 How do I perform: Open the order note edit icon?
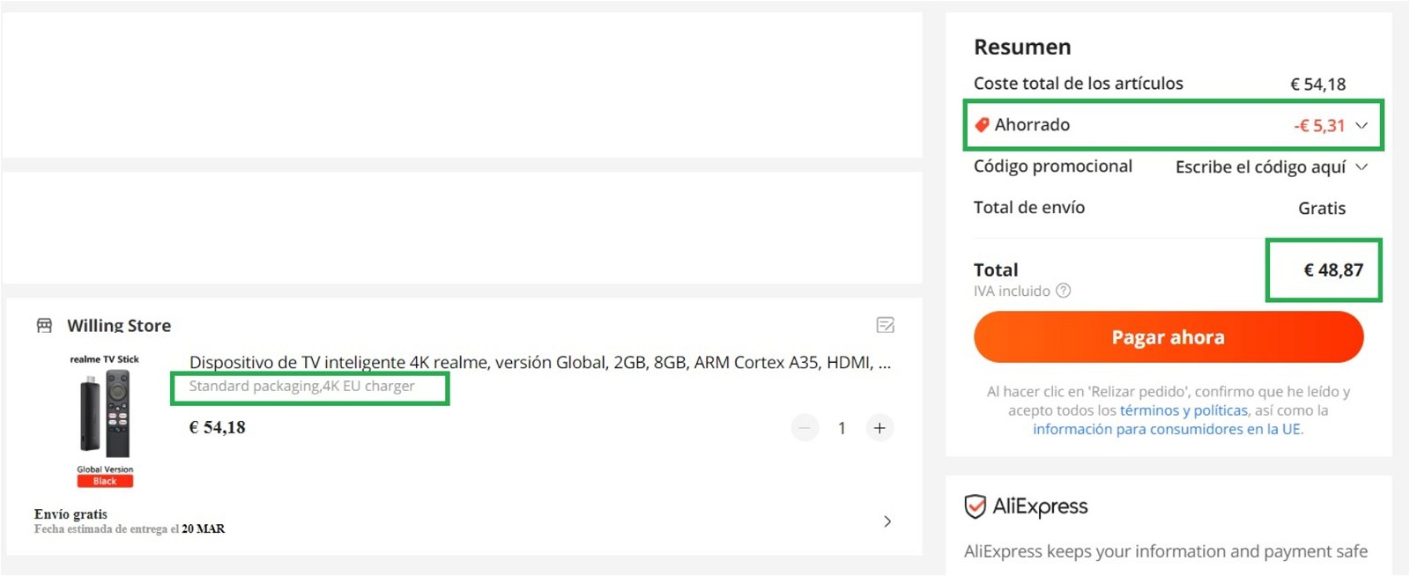886,326
